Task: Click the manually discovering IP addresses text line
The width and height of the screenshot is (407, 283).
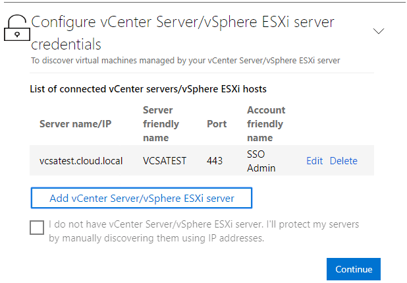Action: 156,238
